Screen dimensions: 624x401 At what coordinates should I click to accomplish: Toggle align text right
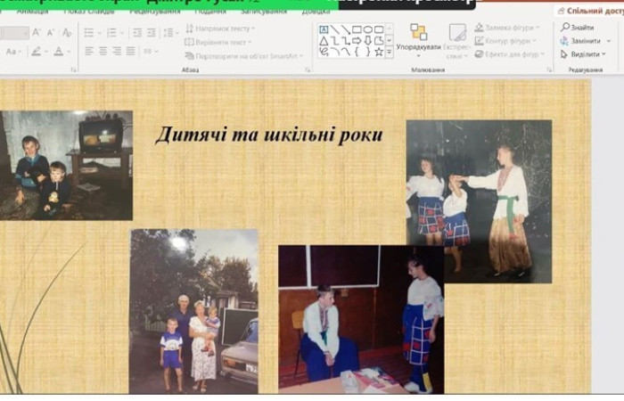point(117,51)
